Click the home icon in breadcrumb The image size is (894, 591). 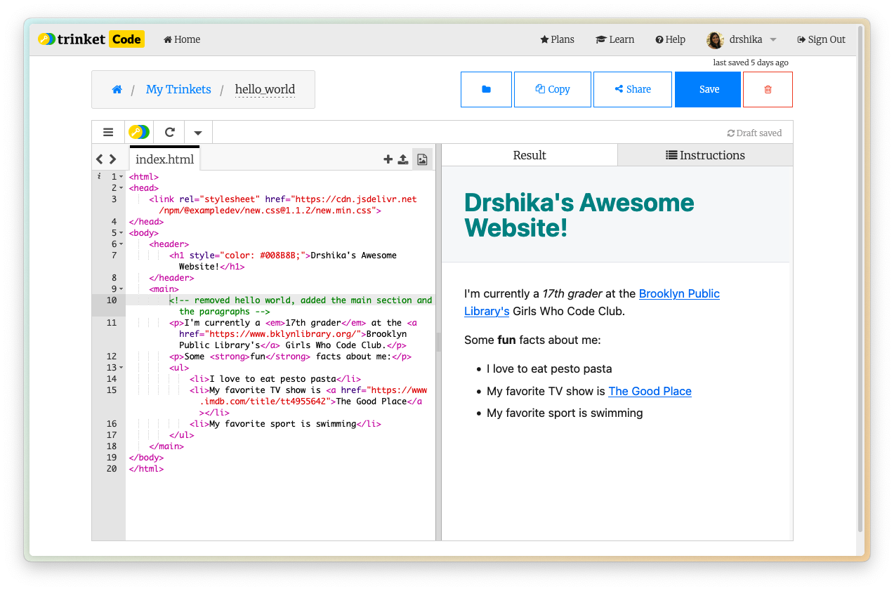click(x=117, y=89)
